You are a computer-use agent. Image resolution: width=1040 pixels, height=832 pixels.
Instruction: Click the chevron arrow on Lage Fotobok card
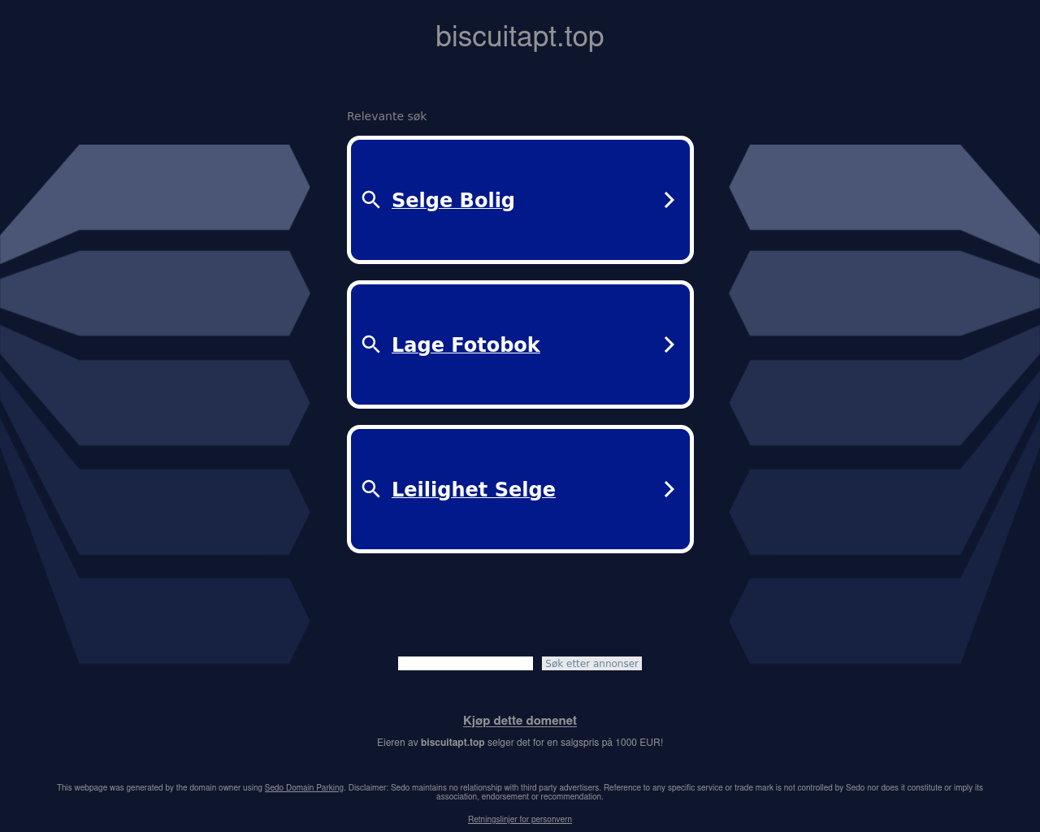(x=669, y=344)
